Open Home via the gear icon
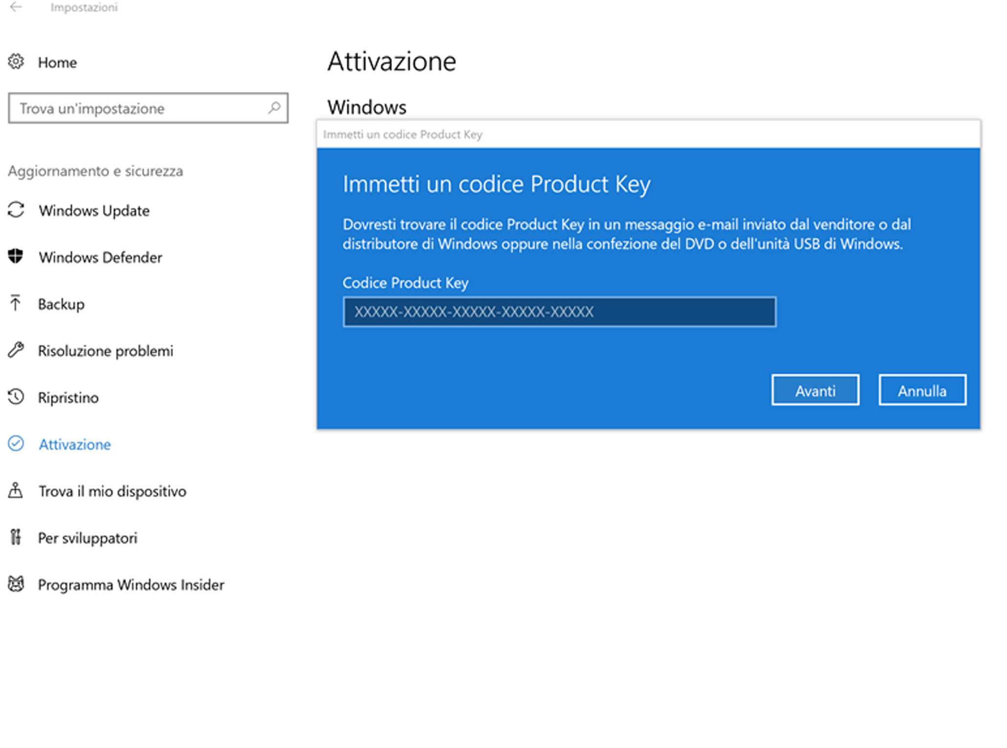Screen dimensions: 1007x748 (x=16, y=62)
